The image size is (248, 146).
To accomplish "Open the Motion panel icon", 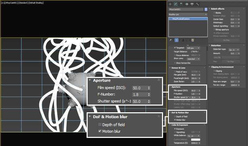I will click(186, 4).
